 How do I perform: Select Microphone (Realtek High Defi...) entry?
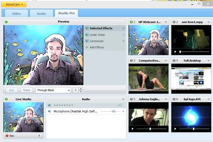pos(75,111)
